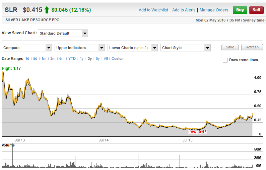Click the red Sell button

click(x=256, y=10)
